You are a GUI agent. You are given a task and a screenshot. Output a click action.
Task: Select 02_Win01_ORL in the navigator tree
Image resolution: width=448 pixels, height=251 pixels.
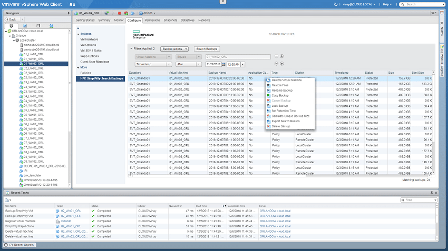pos(33,73)
